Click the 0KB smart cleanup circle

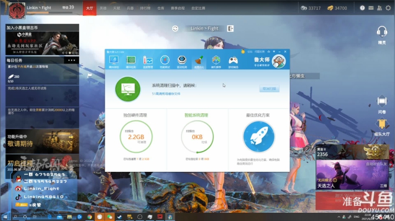[x=198, y=137]
